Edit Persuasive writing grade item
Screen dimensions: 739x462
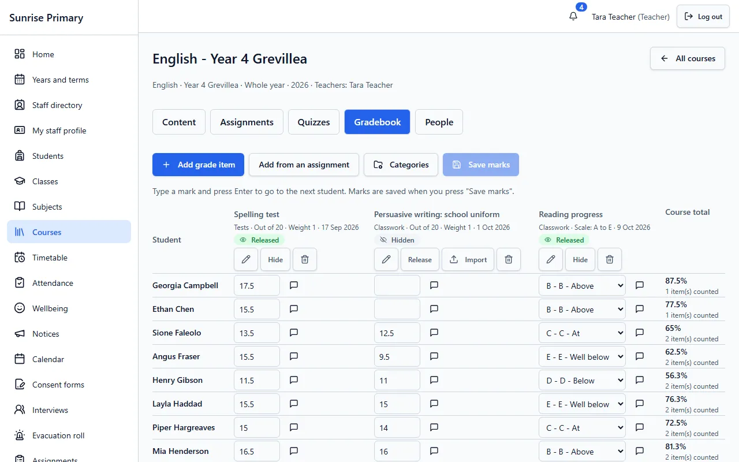[x=386, y=260]
